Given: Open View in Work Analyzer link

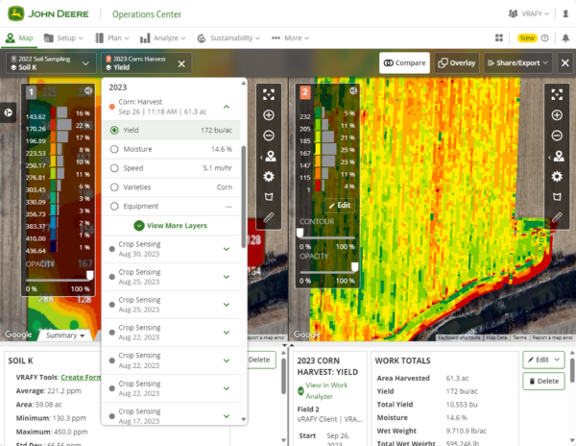Looking at the screenshot, I should (326, 390).
